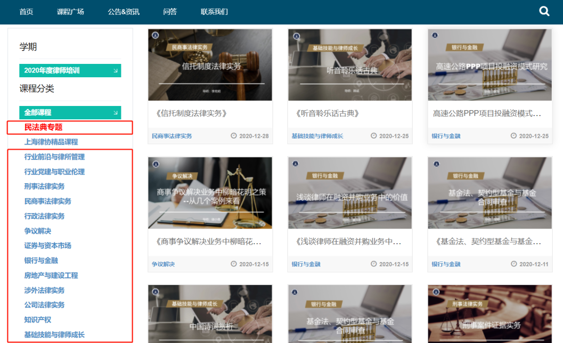Screen dimensions: 563x343
Task: Click the clock icon beside 2020-12-28
Action: [x=234, y=136]
